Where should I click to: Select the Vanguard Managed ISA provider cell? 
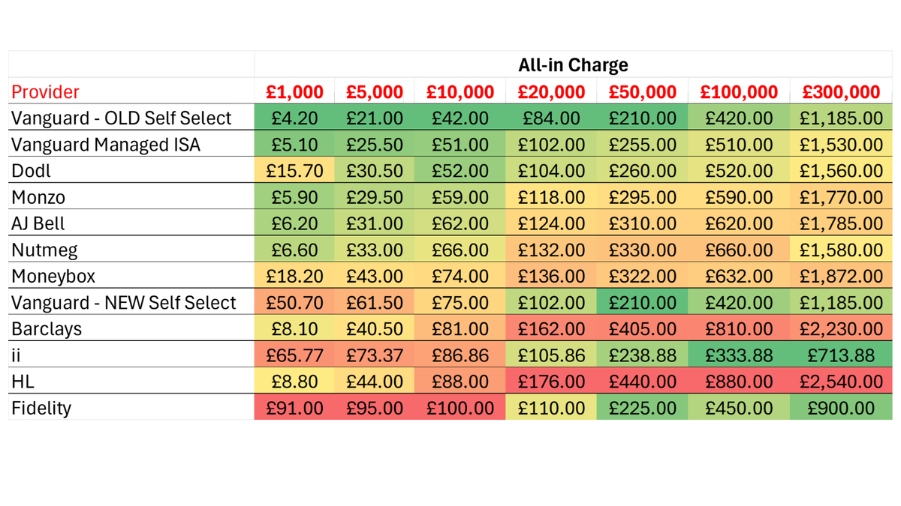131,144
